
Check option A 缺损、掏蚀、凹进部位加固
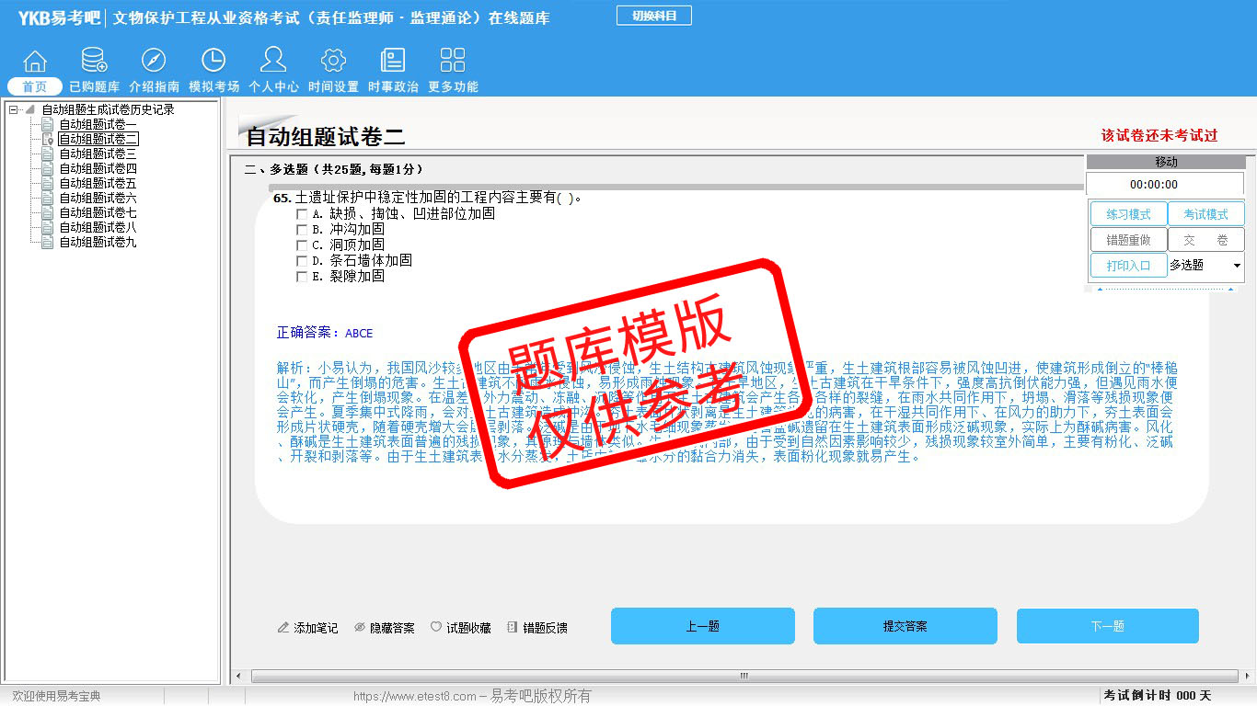[x=302, y=214]
